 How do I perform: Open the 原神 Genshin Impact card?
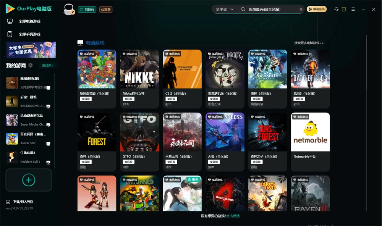pos(268,79)
